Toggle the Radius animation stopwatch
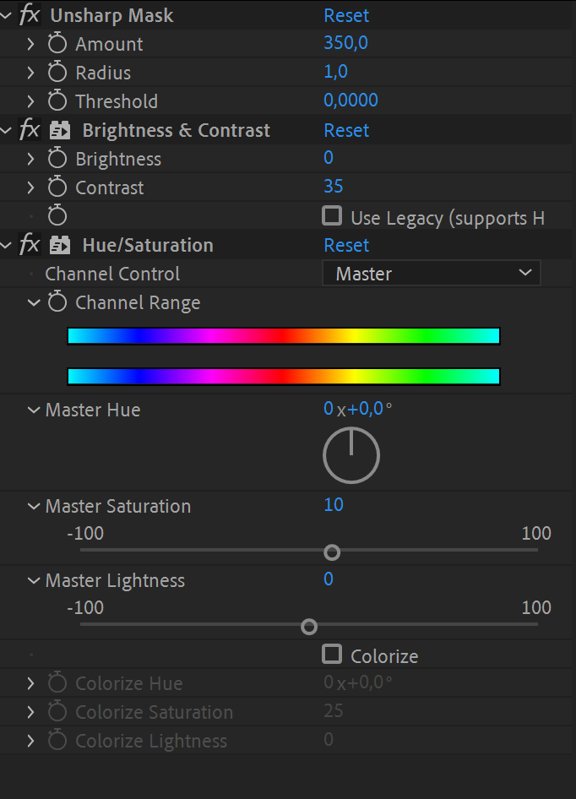The width and height of the screenshot is (576, 799). coord(57,73)
